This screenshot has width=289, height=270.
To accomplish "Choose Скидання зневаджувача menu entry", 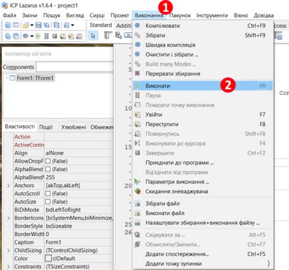I will [203, 192].
